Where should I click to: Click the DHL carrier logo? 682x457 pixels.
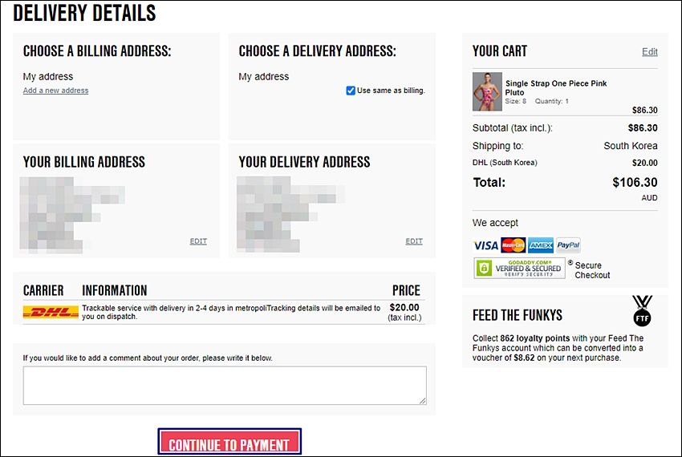tap(51, 312)
